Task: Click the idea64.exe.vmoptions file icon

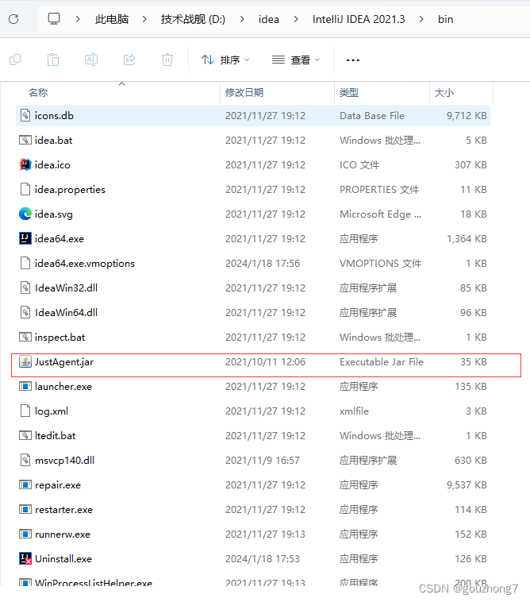Action: [25, 263]
